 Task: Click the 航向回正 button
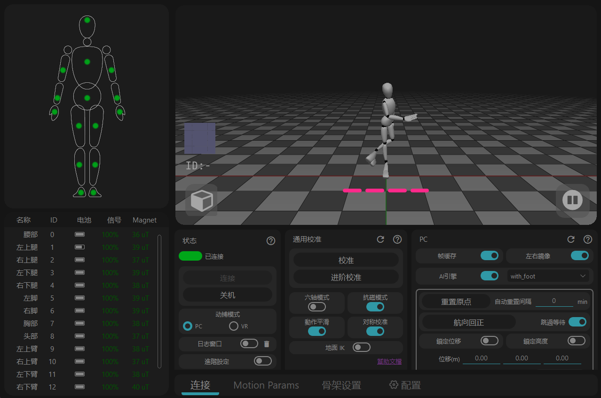coord(469,322)
